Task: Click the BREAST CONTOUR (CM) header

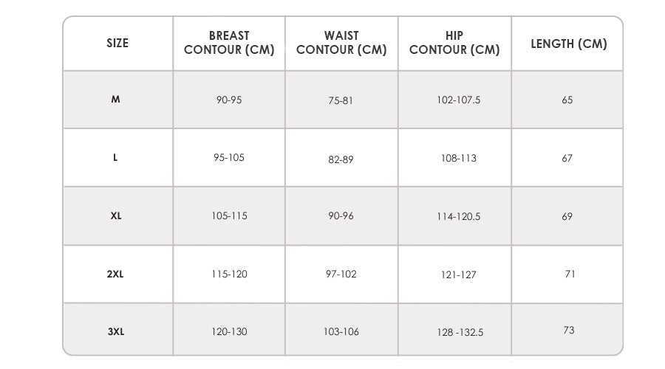Action: 229,44
